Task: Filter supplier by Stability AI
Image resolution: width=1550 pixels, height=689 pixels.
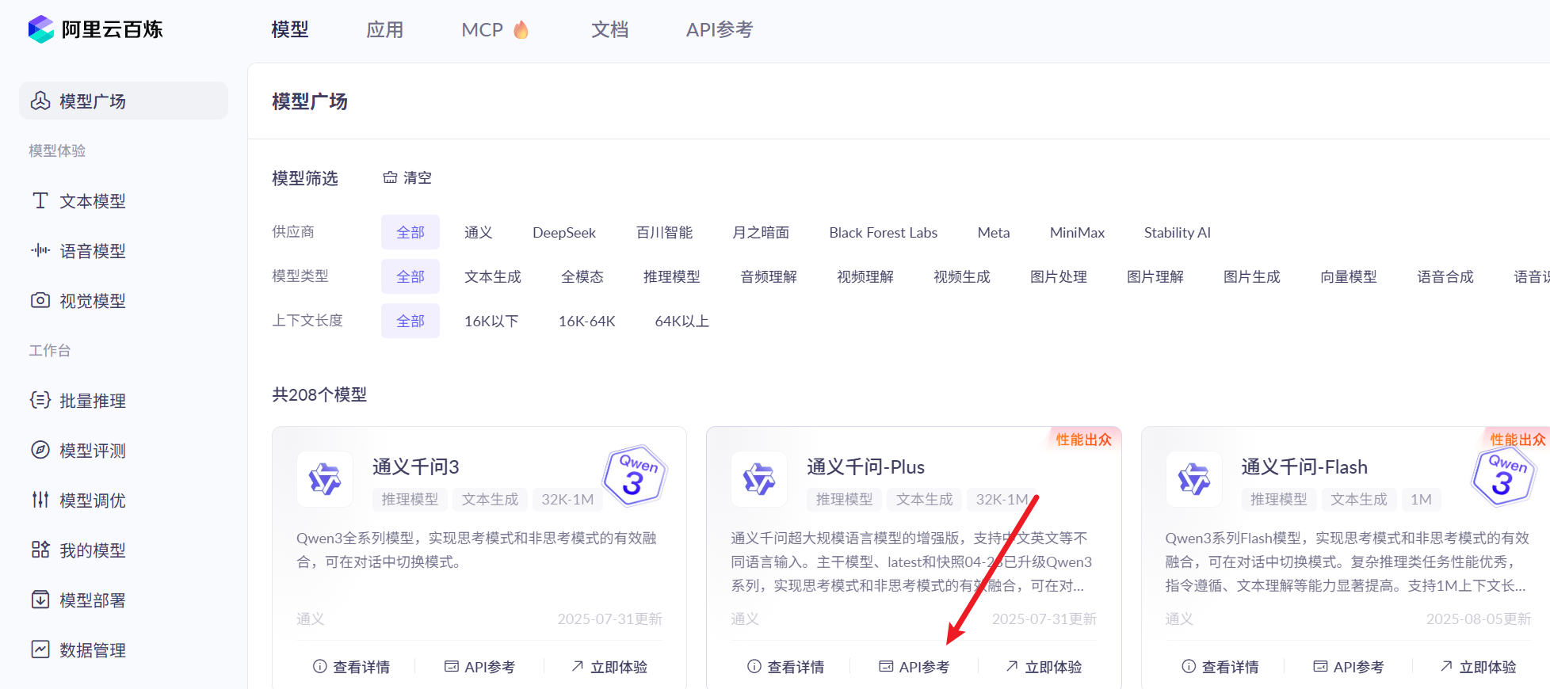Action: pyautogui.click(x=1178, y=232)
